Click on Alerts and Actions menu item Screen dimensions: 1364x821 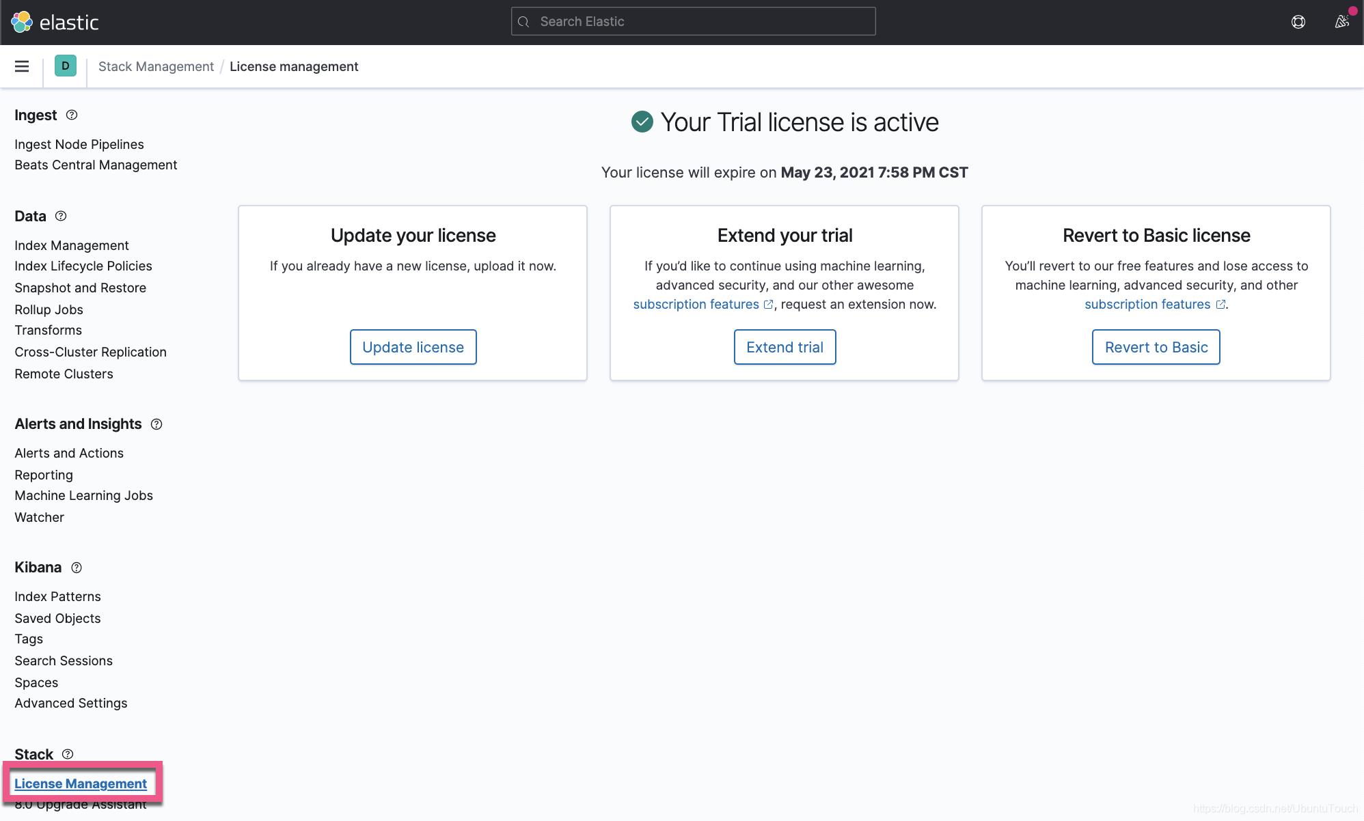pyautogui.click(x=69, y=453)
